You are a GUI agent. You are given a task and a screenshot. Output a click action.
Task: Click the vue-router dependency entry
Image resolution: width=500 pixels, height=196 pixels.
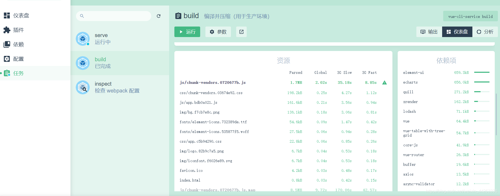click(446, 155)
